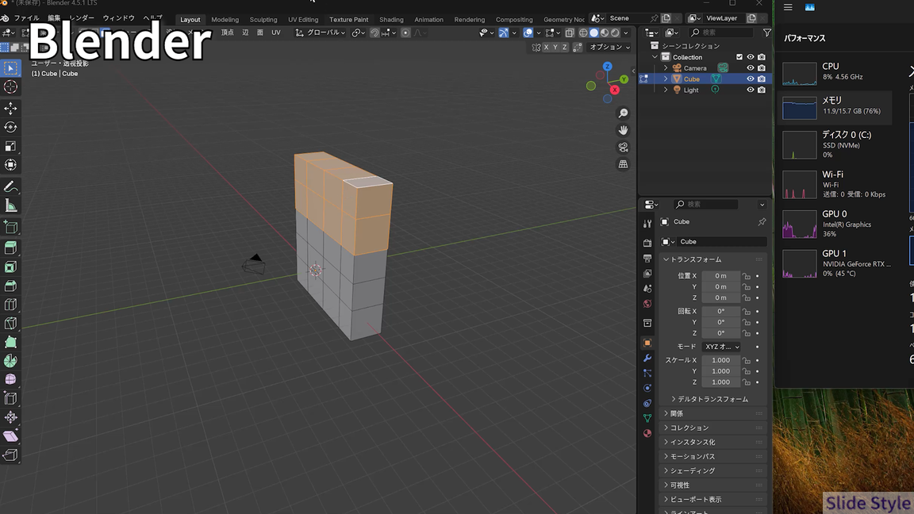The height and width of the screenshot is (514, 914).
Task: Hide the Camera object in the viewport
Action: pyautogui.click(x=750, y=68)
